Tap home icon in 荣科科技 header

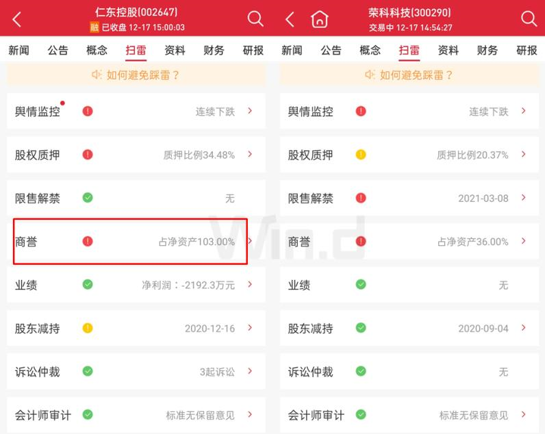click(x=320, y=18)
